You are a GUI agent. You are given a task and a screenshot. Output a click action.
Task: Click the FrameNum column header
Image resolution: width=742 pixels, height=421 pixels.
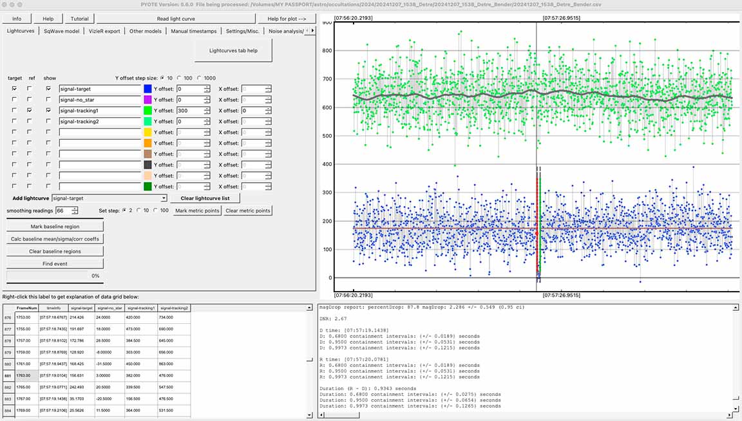click(x=26, y=308)
